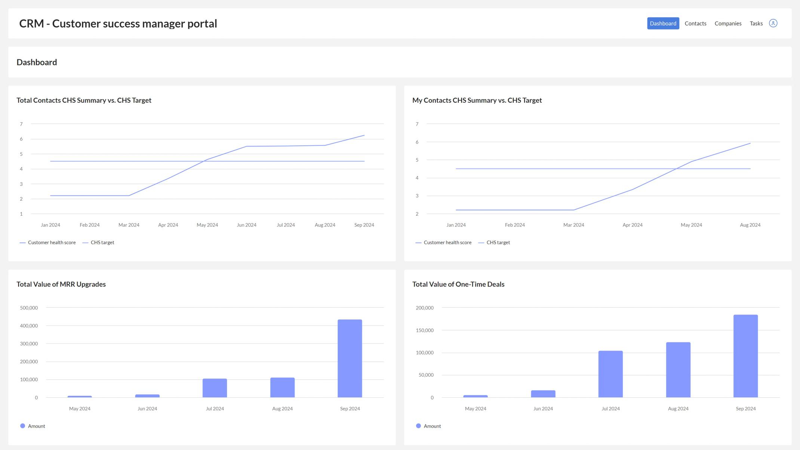Click the CHS target legend marker in My Contacts chart
Viewport: 800px width, 450px height.
tap(481, 242)
